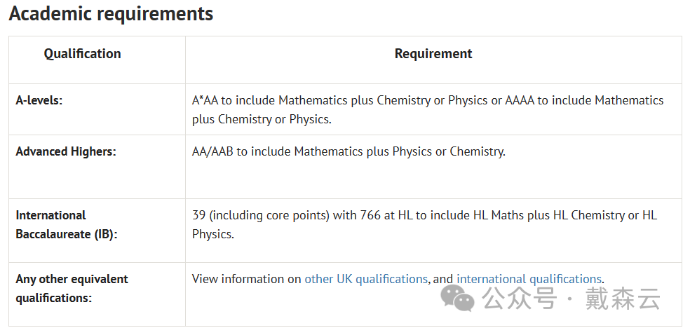Select the 'Requirement' column header
The height and width of the screenshot is (335, 690).
point(433,54)
